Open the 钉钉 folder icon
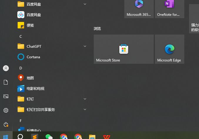The width and height of the screenshot is (199, 139). pyautogui.click(x=21, y=99)
